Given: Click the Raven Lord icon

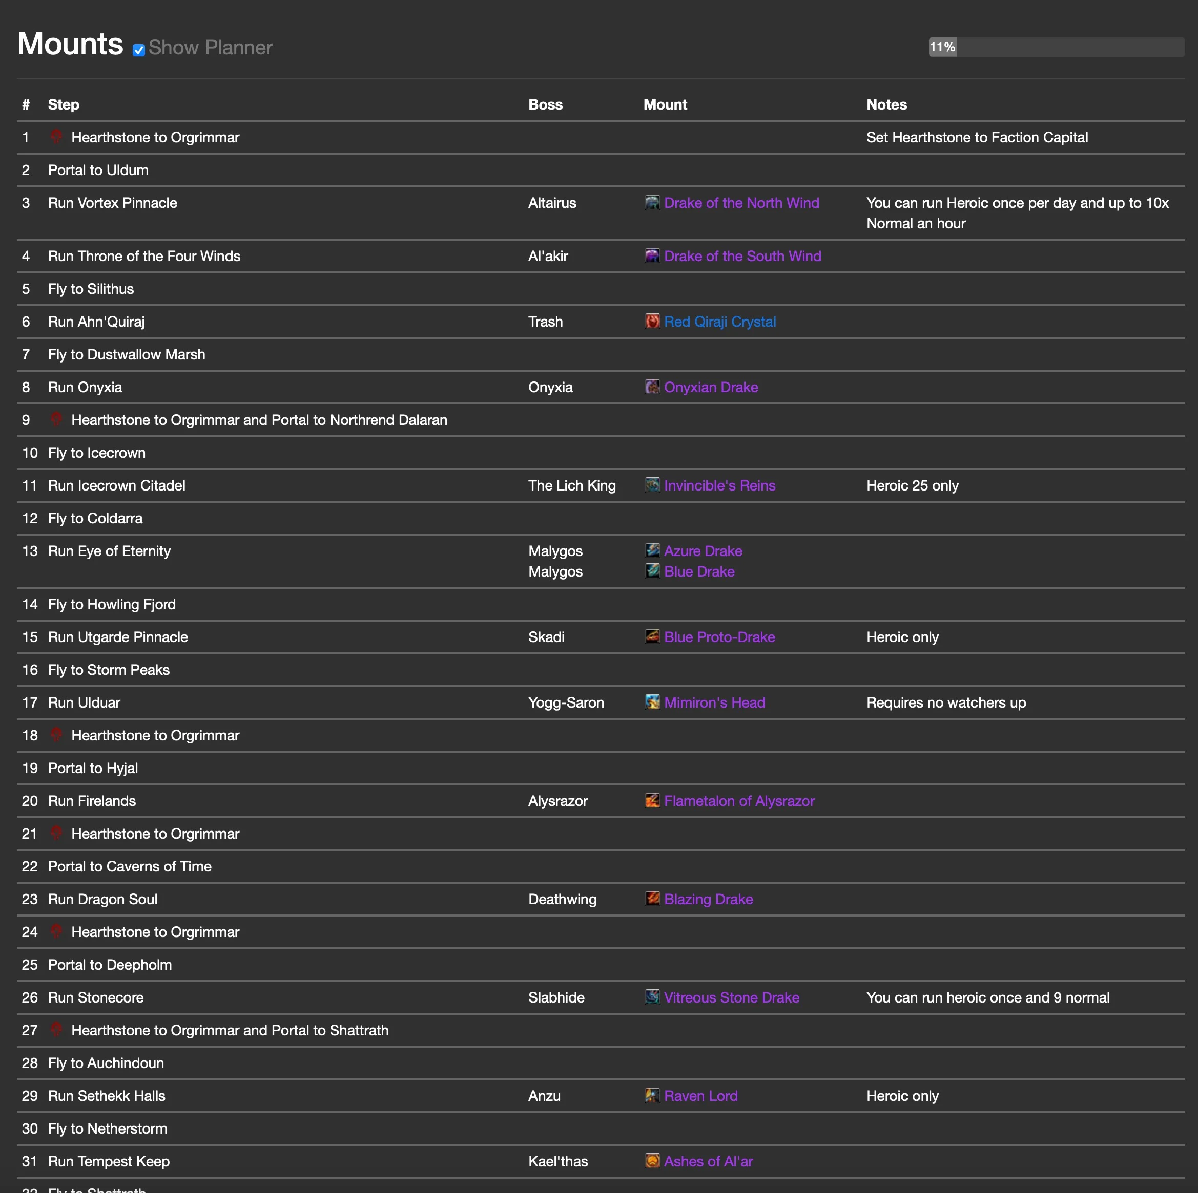Looking at the screenshot, I should (x=652, y=1095).
